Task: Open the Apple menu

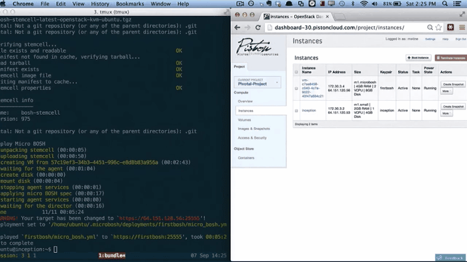Action: [3, 4]
